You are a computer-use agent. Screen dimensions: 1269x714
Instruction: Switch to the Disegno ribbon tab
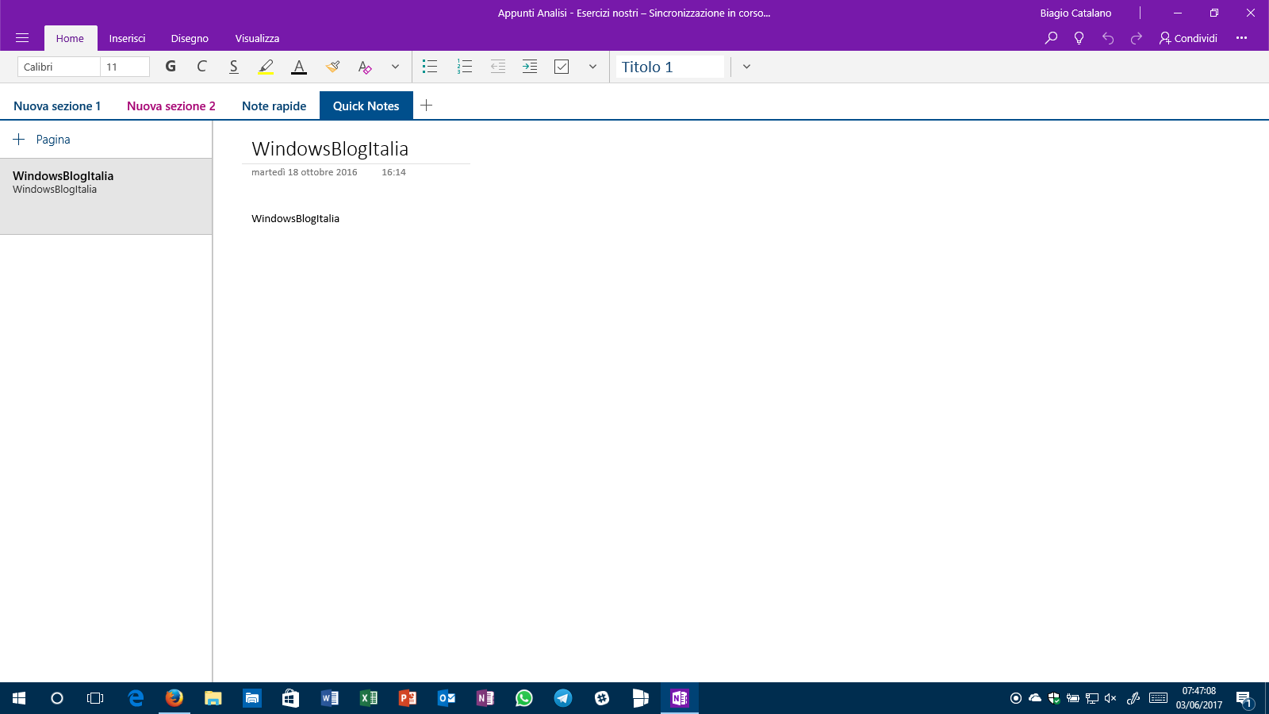pos(190,38)
